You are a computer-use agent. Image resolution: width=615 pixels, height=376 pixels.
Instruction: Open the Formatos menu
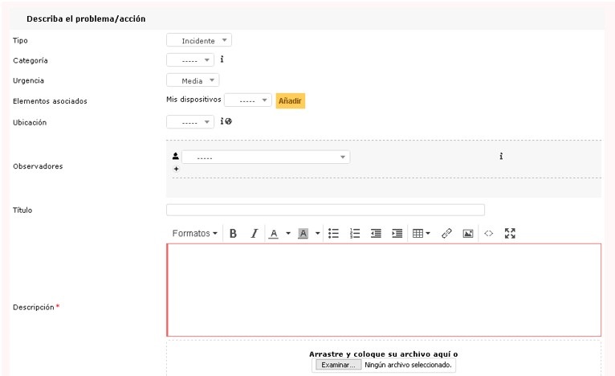(195, 233)
